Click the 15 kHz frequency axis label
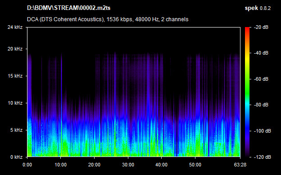The width and height of the screenshot is (281, 175). pyautogui.click(x=15, y=76)
